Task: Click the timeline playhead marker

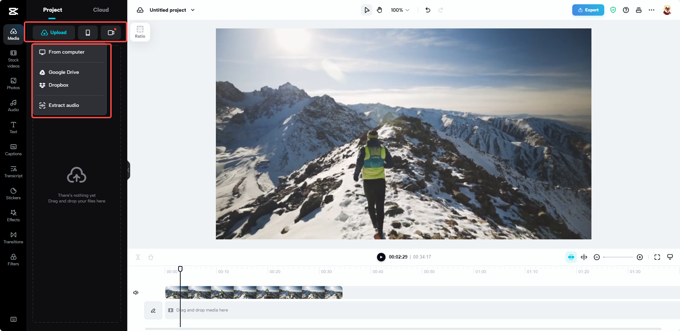Action: [x=180, y=269]
